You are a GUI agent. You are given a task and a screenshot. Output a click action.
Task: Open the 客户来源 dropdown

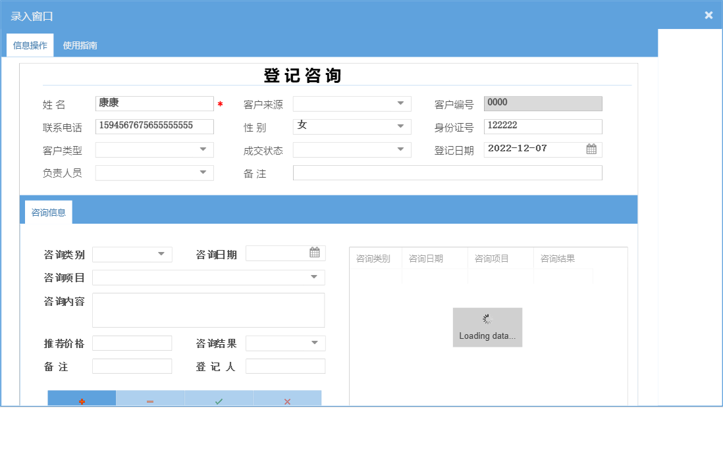coord(402,103)
